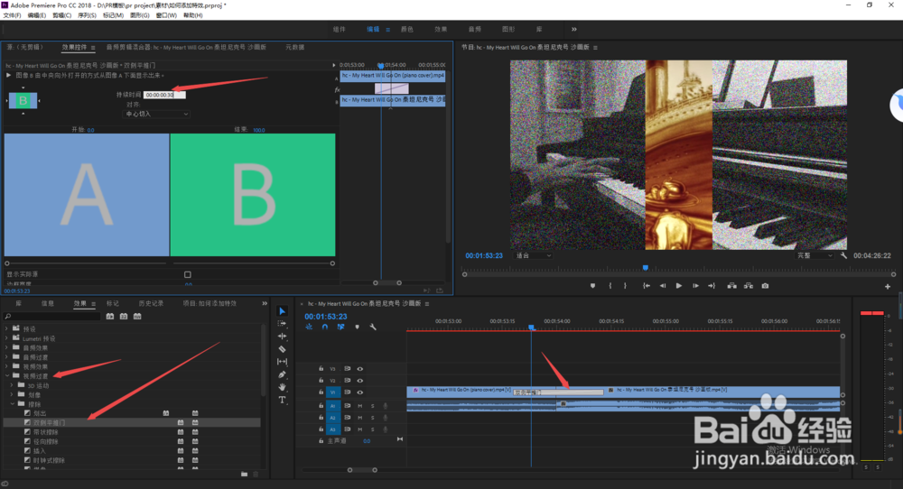Click the YUV effects filter icon

pyautogui.click(x=137, y=317)
